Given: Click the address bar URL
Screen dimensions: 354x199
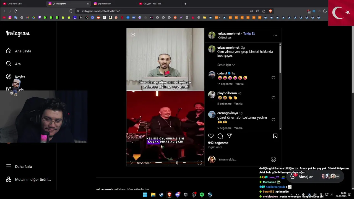Looking at the screenshot, I should 101,11.
